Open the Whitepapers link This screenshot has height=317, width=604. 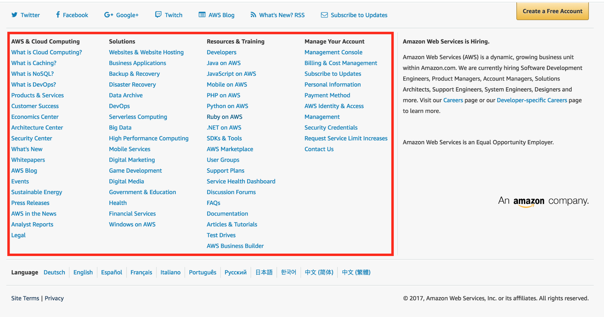click(28, 160)
